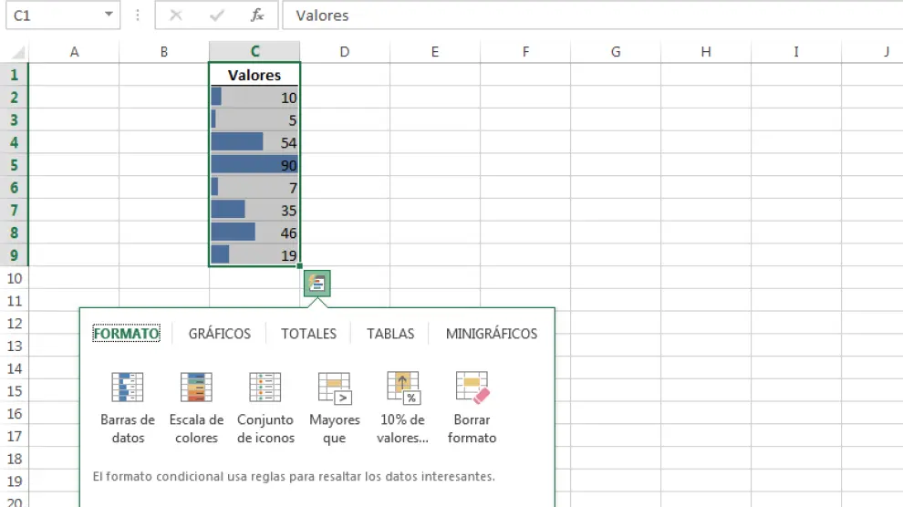Apply Barras de datos formatting
903x507 pixels.
click(x=127, y=388)
